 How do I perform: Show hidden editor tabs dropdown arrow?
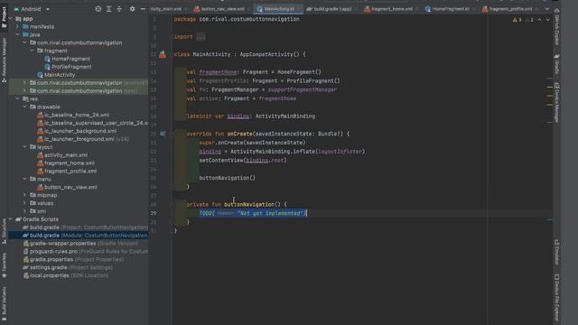click(x=546, y=9)
